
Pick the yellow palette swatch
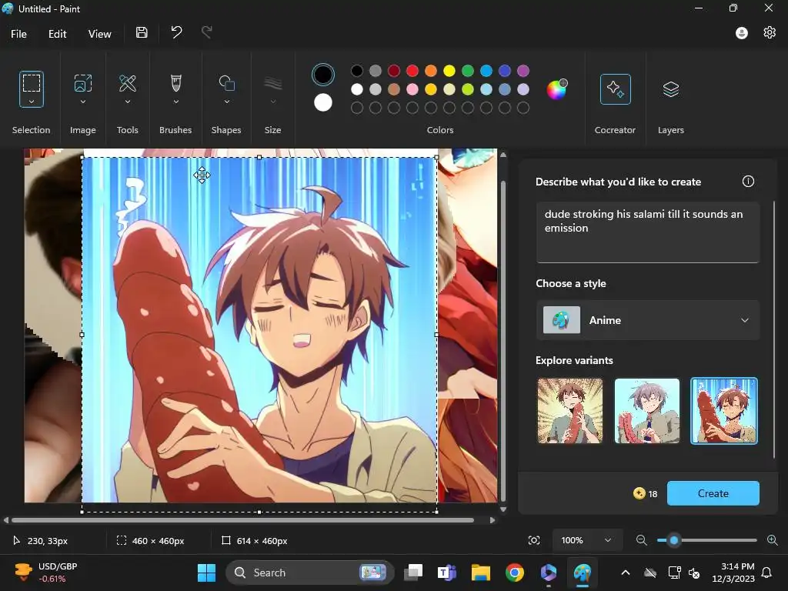click(x=449, y=71)
